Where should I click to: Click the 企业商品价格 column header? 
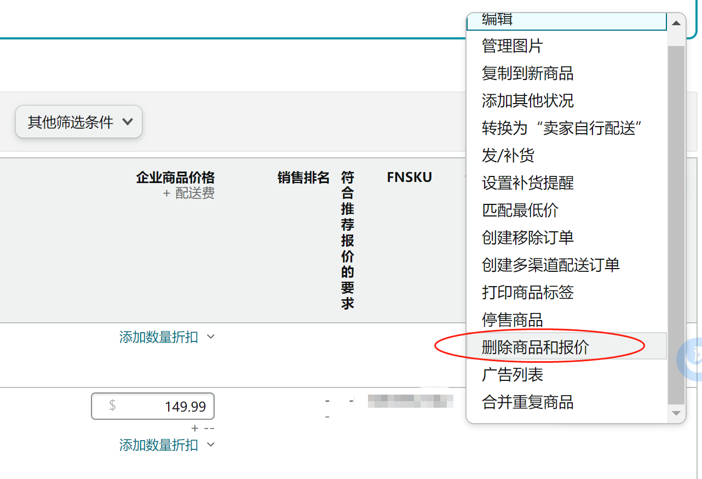(175, 178)
